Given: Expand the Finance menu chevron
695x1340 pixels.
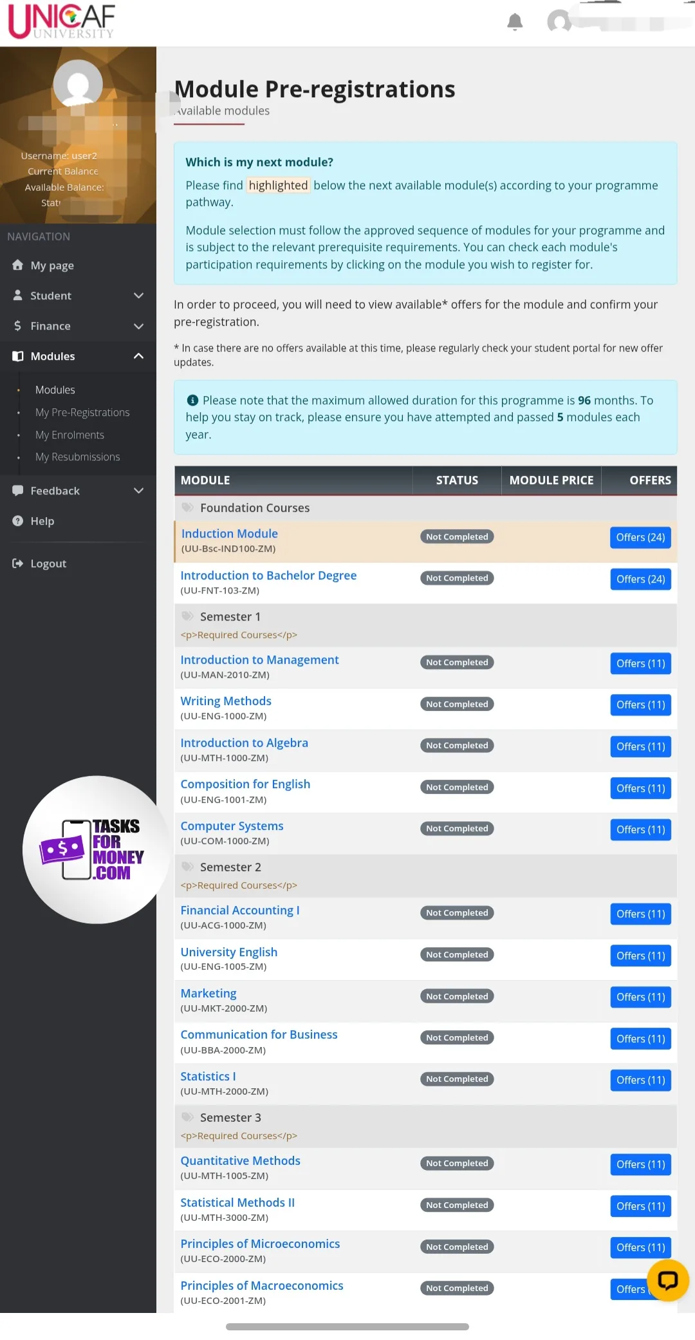Looking at the screenshot, I should 138,326.
